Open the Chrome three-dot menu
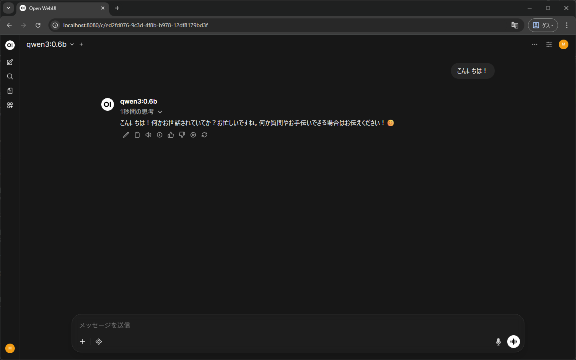Viewport: 576px width, 360px height. (x=567, y=25)
